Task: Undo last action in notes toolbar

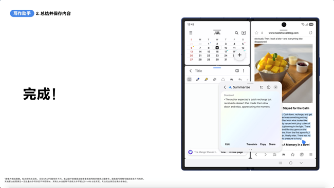Action: point(240,80)
